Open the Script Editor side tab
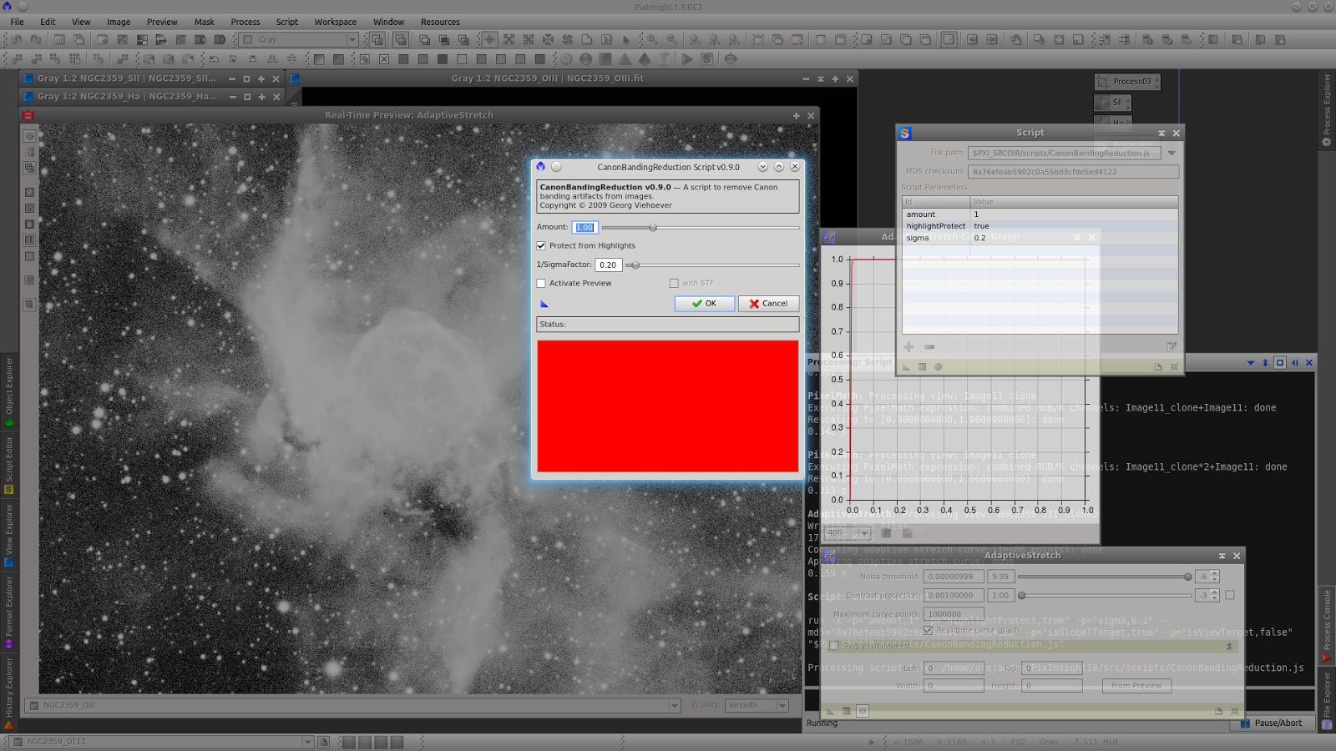The width and height of the screenshot is (1336, 751). pyautogui.click(x=9, y=465)
